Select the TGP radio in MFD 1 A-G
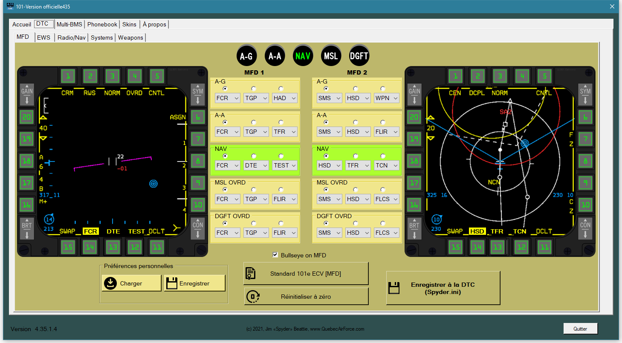 254,89
